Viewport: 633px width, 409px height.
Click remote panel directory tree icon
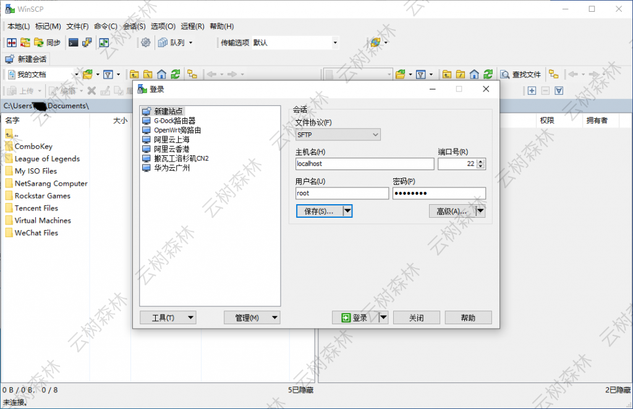click(x=553, y=74)
